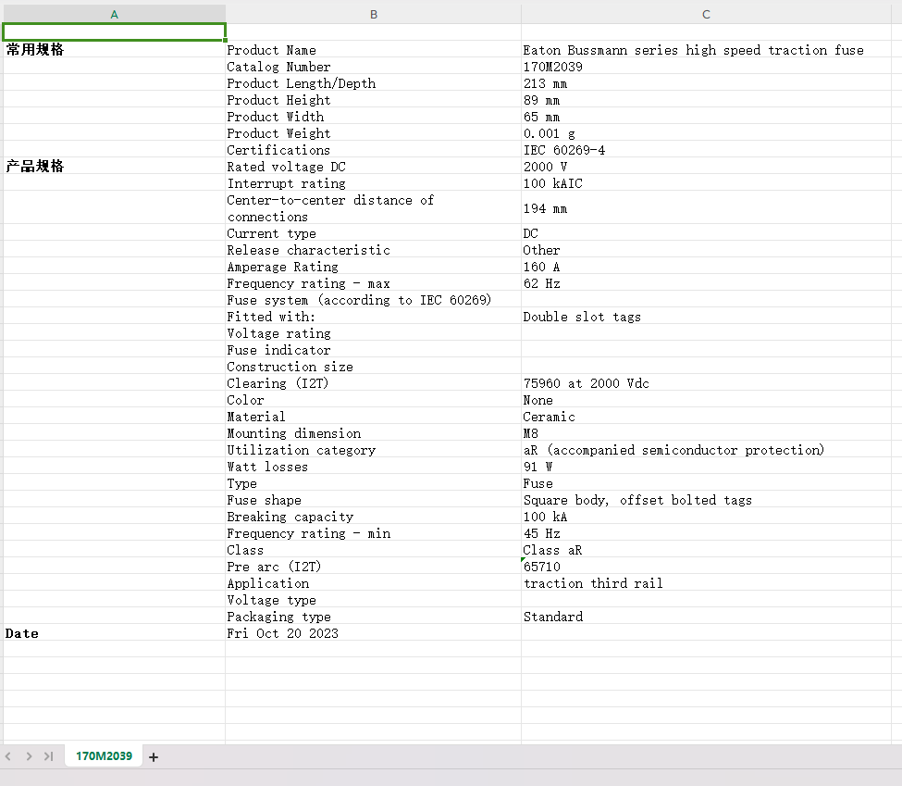Click the 65710 pre arc value cell
The width and height of the screenshot is (902, 786).
[706, 567]
